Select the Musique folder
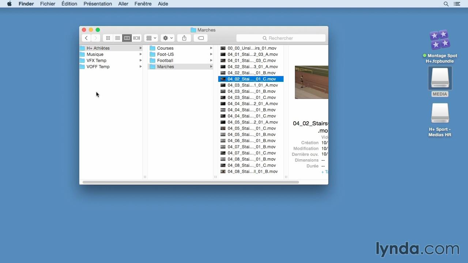 (x=111, y=54)
